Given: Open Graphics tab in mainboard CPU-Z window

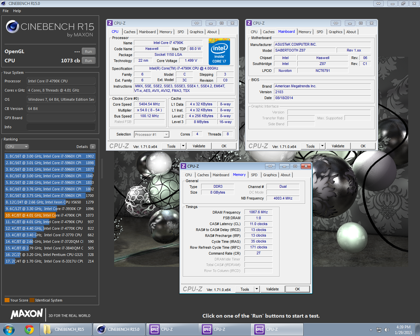Looking at the screenshot, I should 336,32.
